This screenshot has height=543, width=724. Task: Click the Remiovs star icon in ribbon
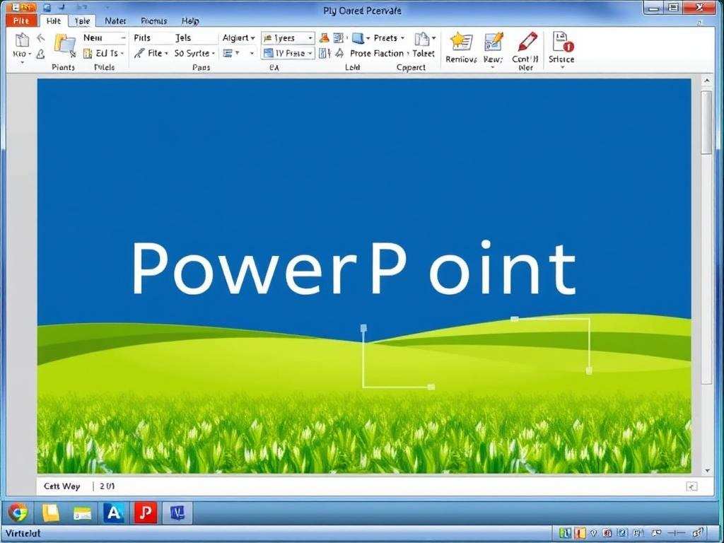pos(461,42)
